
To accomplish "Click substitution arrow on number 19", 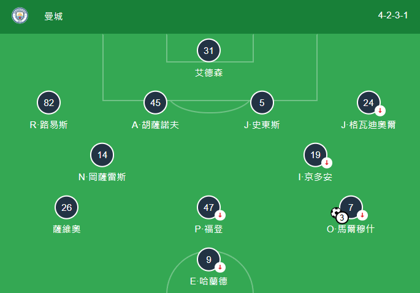I will click(327, 162).
